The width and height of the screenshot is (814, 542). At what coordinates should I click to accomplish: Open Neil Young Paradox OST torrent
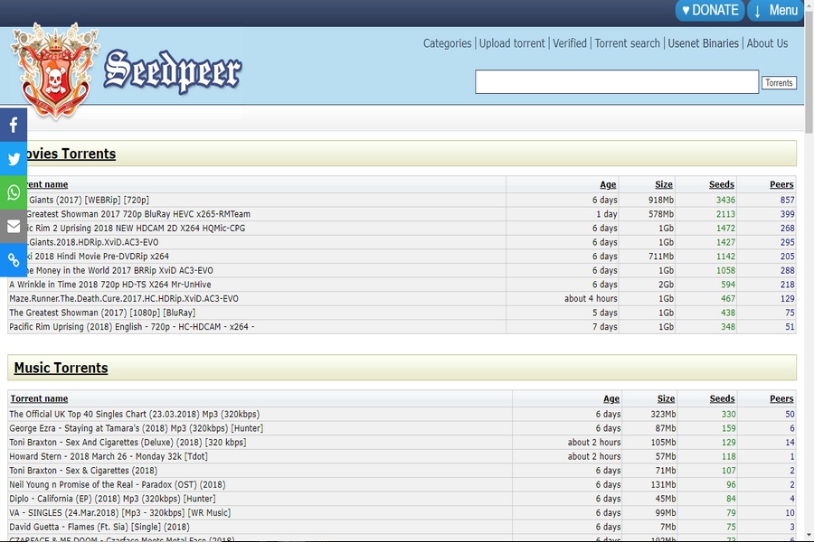click(x=118, y=484)
